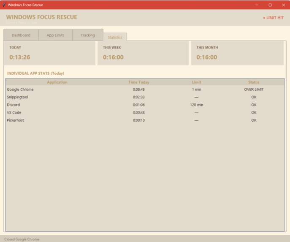The width and height of the screenshot is (290, 242).
Task: Close the Windows Focus Rescue window
Action: pyautogui.click(x=284, y=5)
